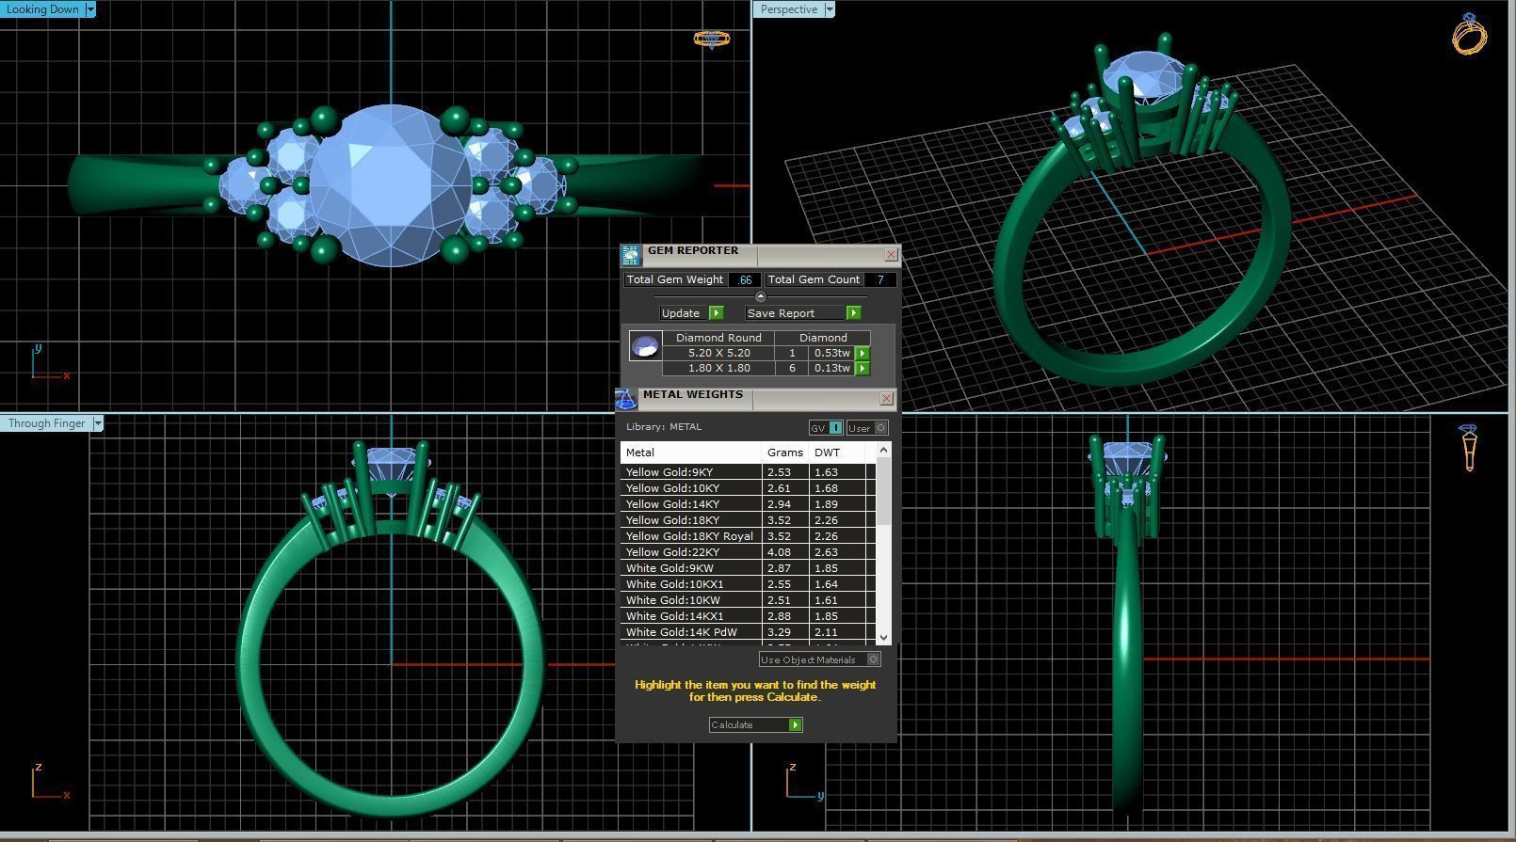
Task: Click the round diamond gem thumbnail
Action: (x=645, y=346)
